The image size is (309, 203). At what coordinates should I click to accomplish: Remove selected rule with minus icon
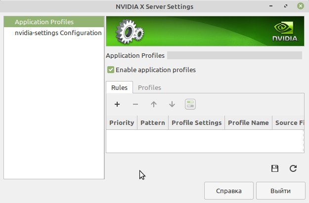tap(135, 104)
